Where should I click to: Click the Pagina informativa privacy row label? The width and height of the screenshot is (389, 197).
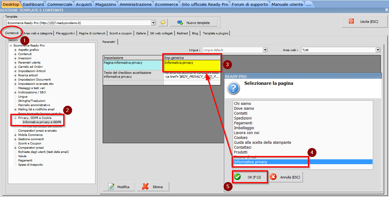coord(133,65)
